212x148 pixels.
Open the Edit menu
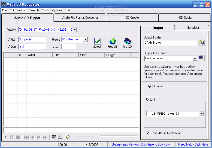tap(12, 10)
